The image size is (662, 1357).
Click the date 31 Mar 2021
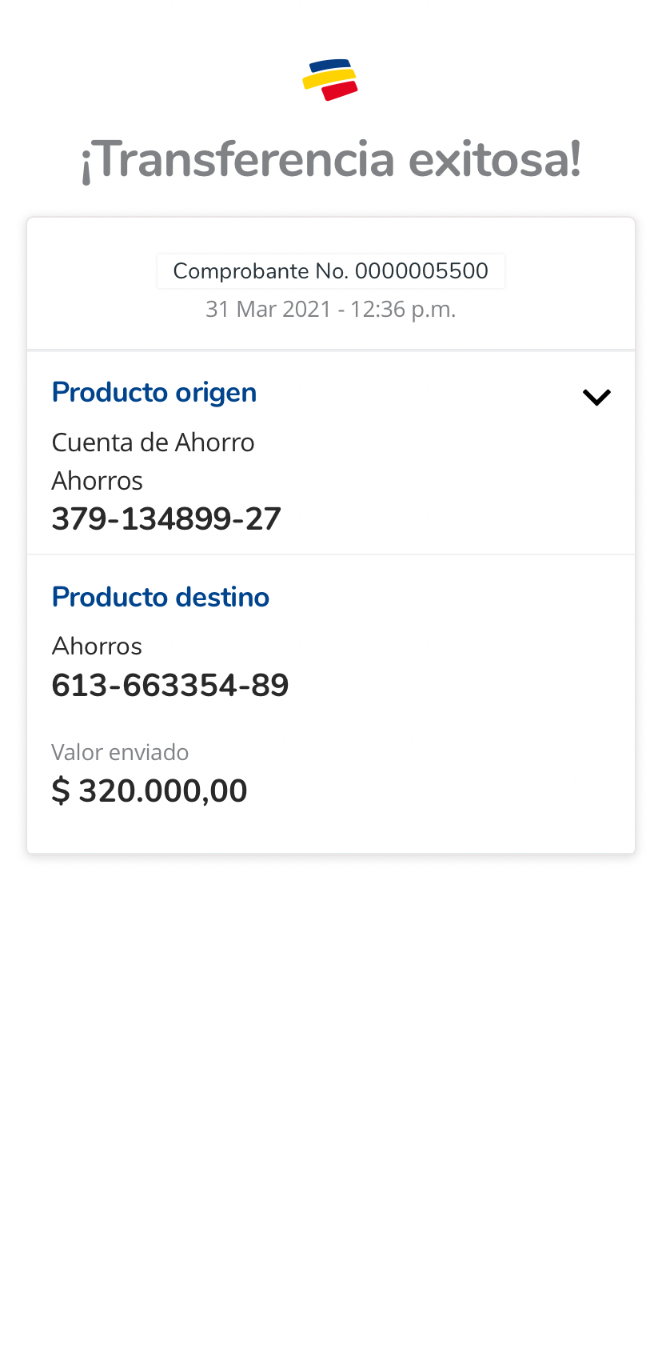point(268,310)
